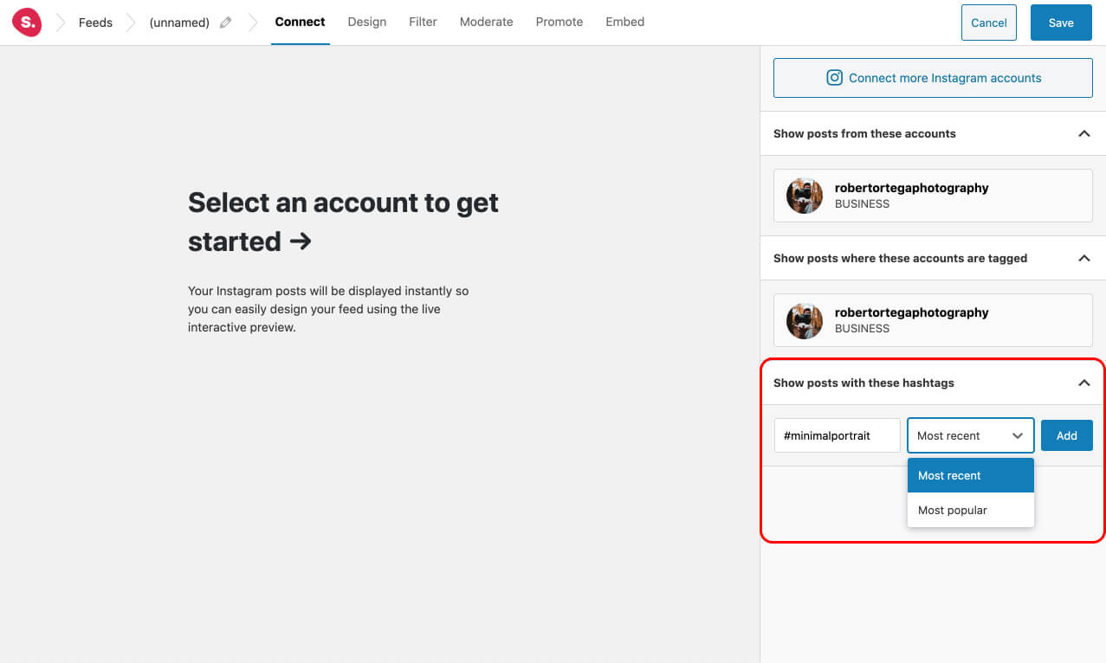Click the pencil icon to rename feed
The image size is (1106, 663).
pos(226,23)
